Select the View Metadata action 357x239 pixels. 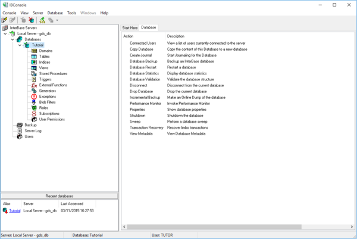(141, 134)
